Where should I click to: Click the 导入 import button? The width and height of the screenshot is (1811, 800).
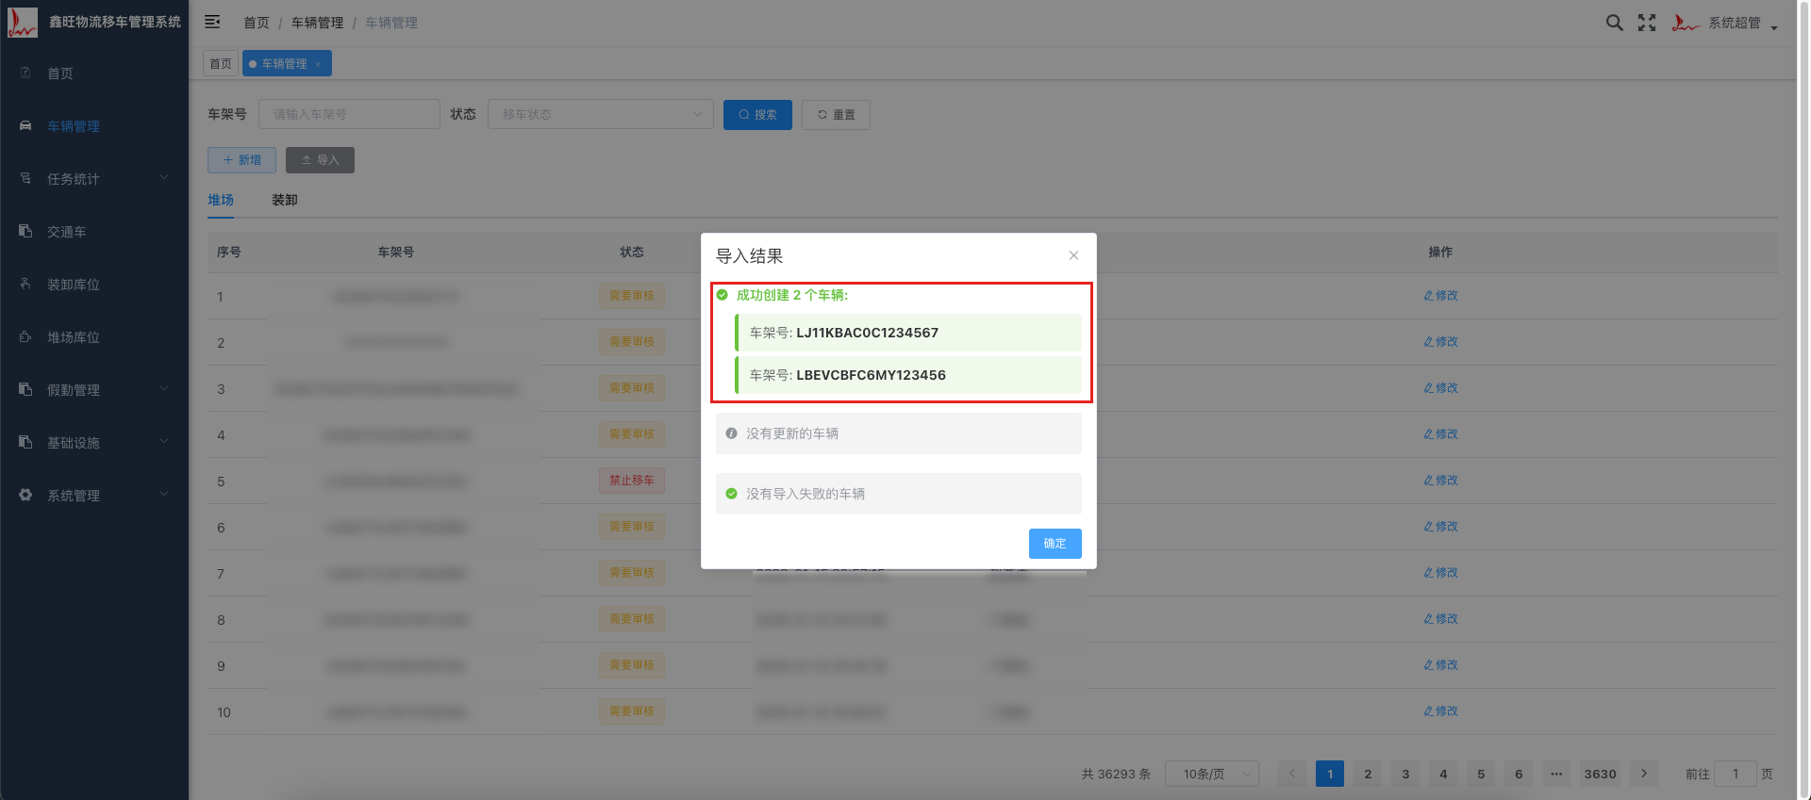tap(320, 160)
